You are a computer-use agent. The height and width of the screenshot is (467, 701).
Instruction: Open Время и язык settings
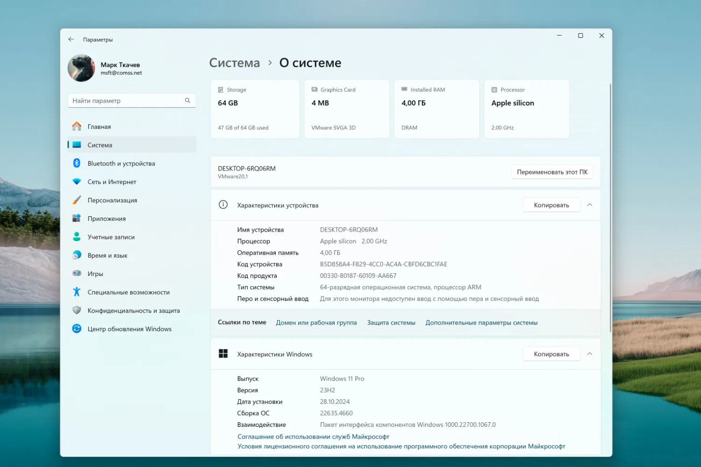pos(132,255)
